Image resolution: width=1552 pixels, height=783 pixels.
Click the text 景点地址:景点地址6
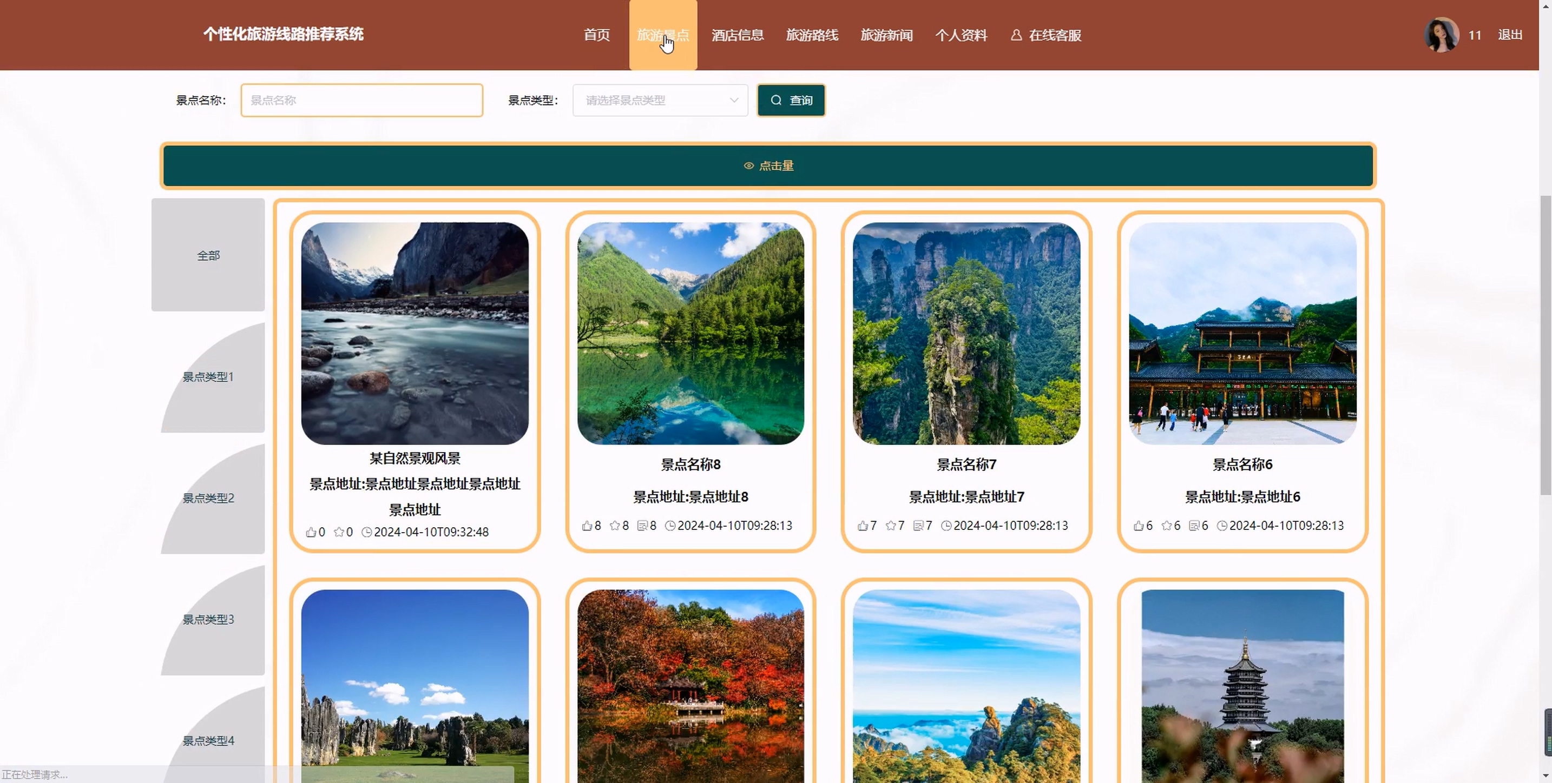click(1242, 496)
